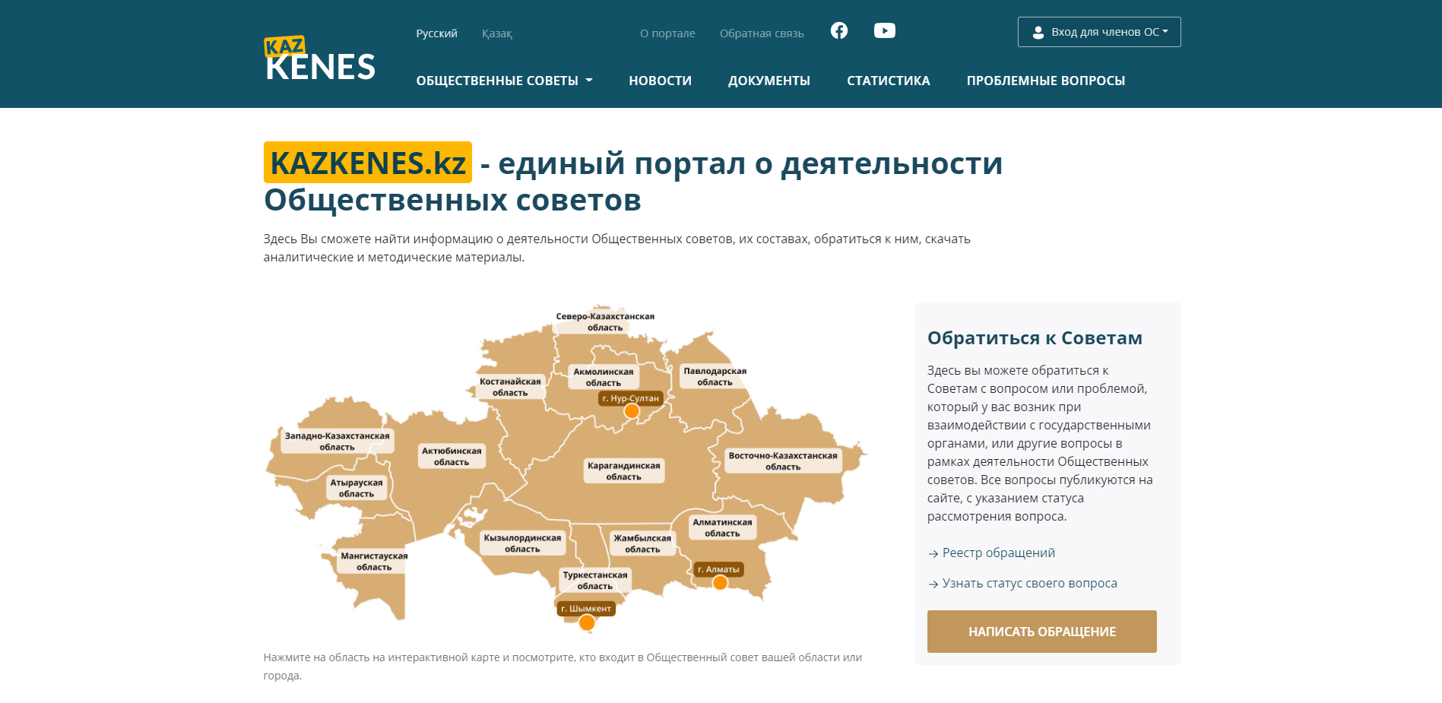Switch the language to Қазақ

(x=496, y=33)
